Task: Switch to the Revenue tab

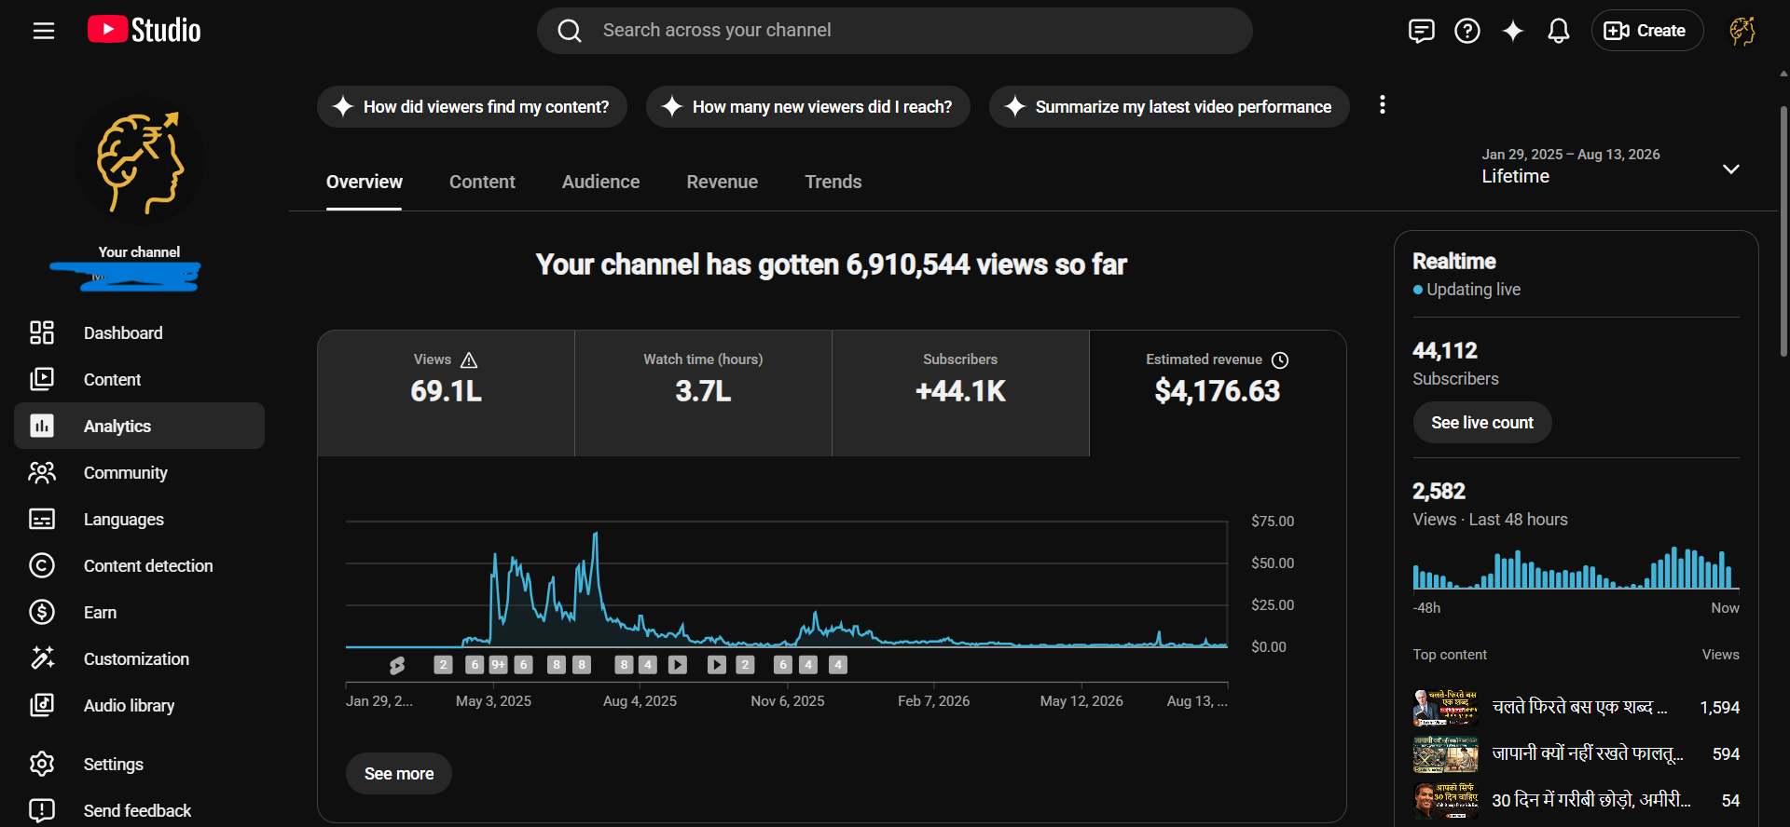Action: [722, 182]
